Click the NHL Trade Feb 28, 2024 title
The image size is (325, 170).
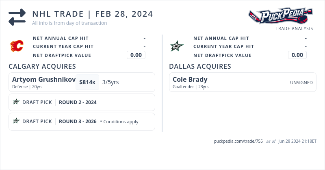(93, 14)
